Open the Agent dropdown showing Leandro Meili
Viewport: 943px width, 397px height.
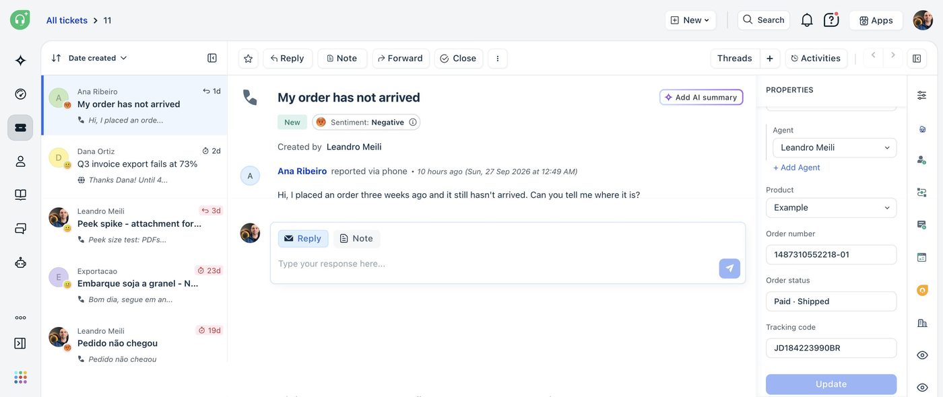point(835,147)
